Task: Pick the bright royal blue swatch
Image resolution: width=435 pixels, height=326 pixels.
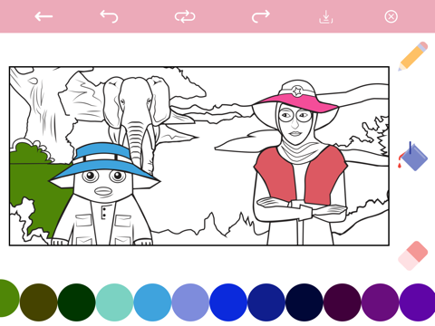Action: tap(228, 302)
